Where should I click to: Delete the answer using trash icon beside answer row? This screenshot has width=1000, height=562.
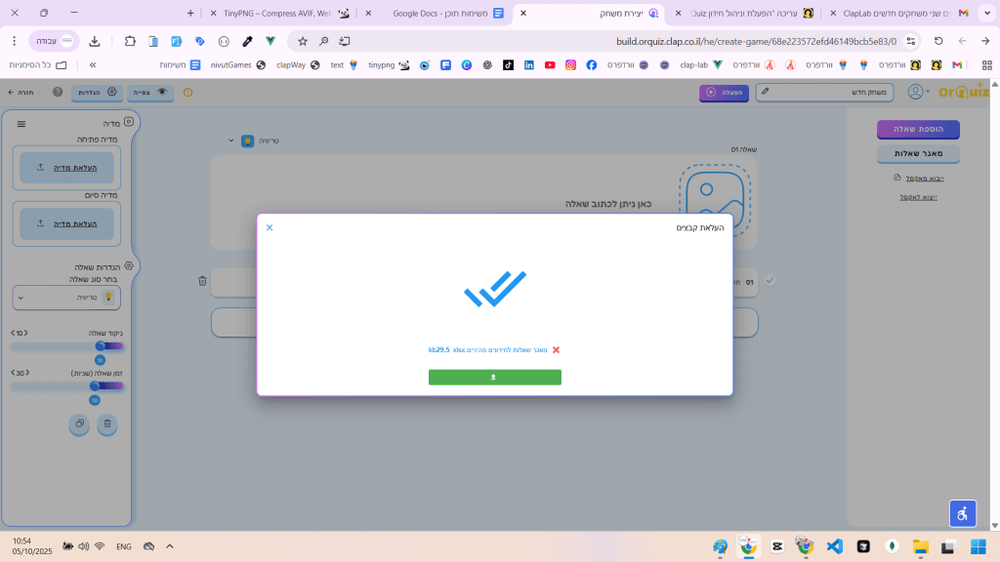pyautogui.click(x=202, y=281)
